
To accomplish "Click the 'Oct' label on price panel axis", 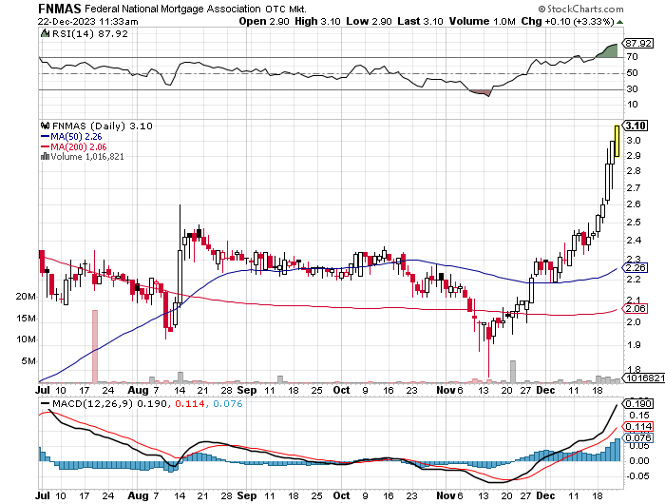I will pyautogui.click(x=341, y=390).
